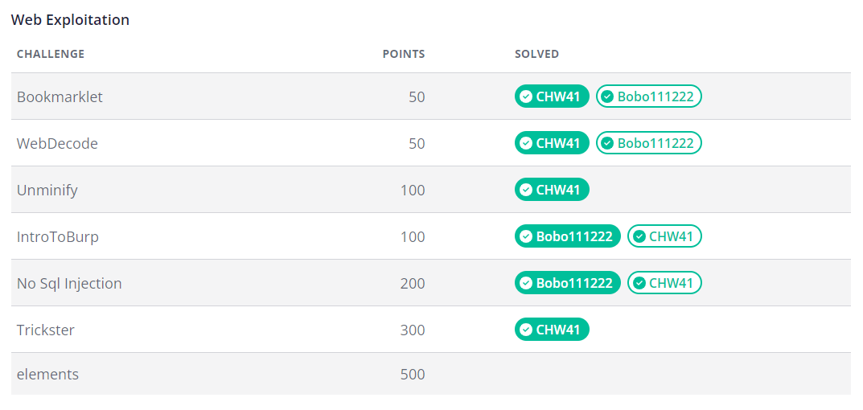Open the Unminify challenge row
863x410 pixels.
coord(431,190)
